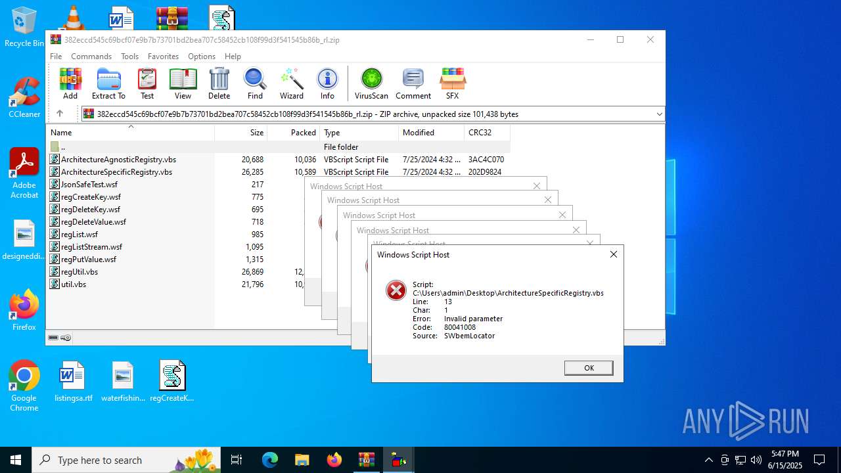Screen dimensions: 841x473
Task: Open the Wizard tool
Action: 292,83
